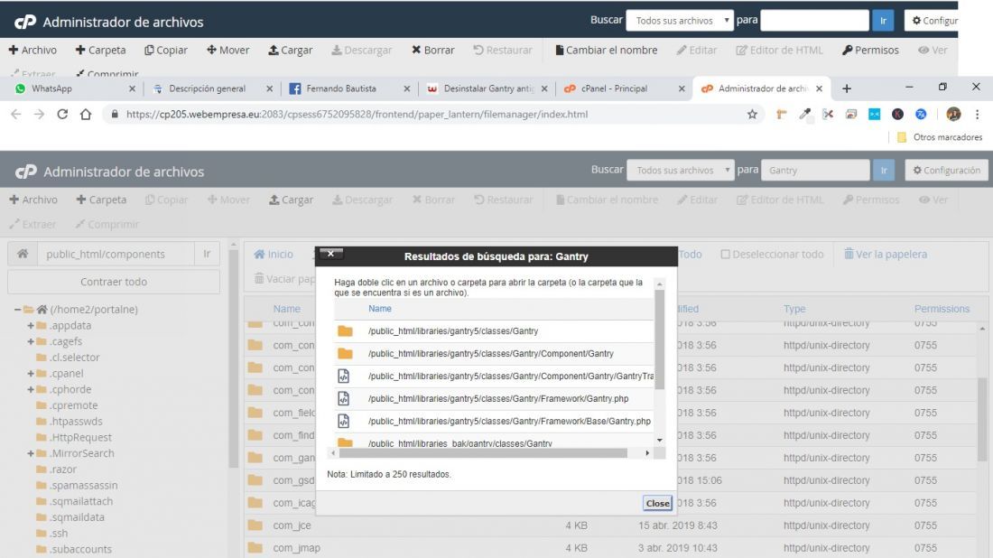Sort file list by the Type column
Image resolution: width=993 pixels, height=558 pixels.
[x=794, y=309]
